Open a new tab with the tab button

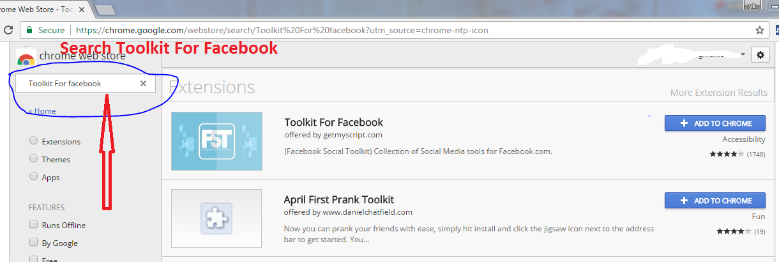click(x=104, y=10)
